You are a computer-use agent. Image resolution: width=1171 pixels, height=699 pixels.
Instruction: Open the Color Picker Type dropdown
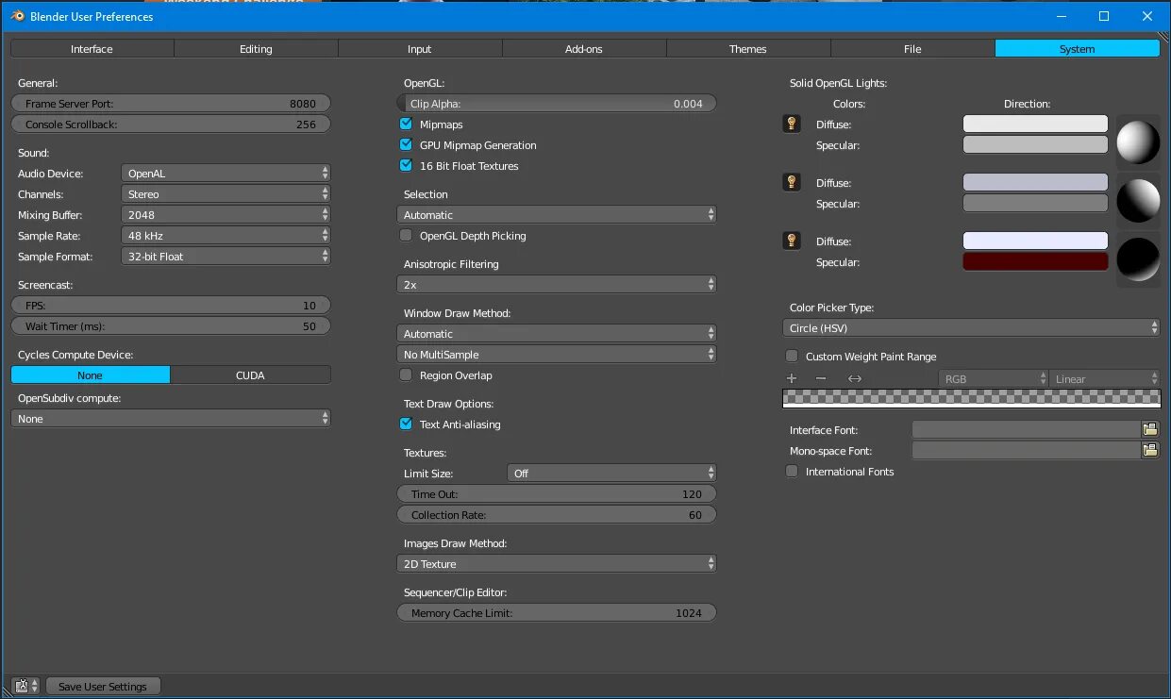pyautogui.click(x=971, y=327)
